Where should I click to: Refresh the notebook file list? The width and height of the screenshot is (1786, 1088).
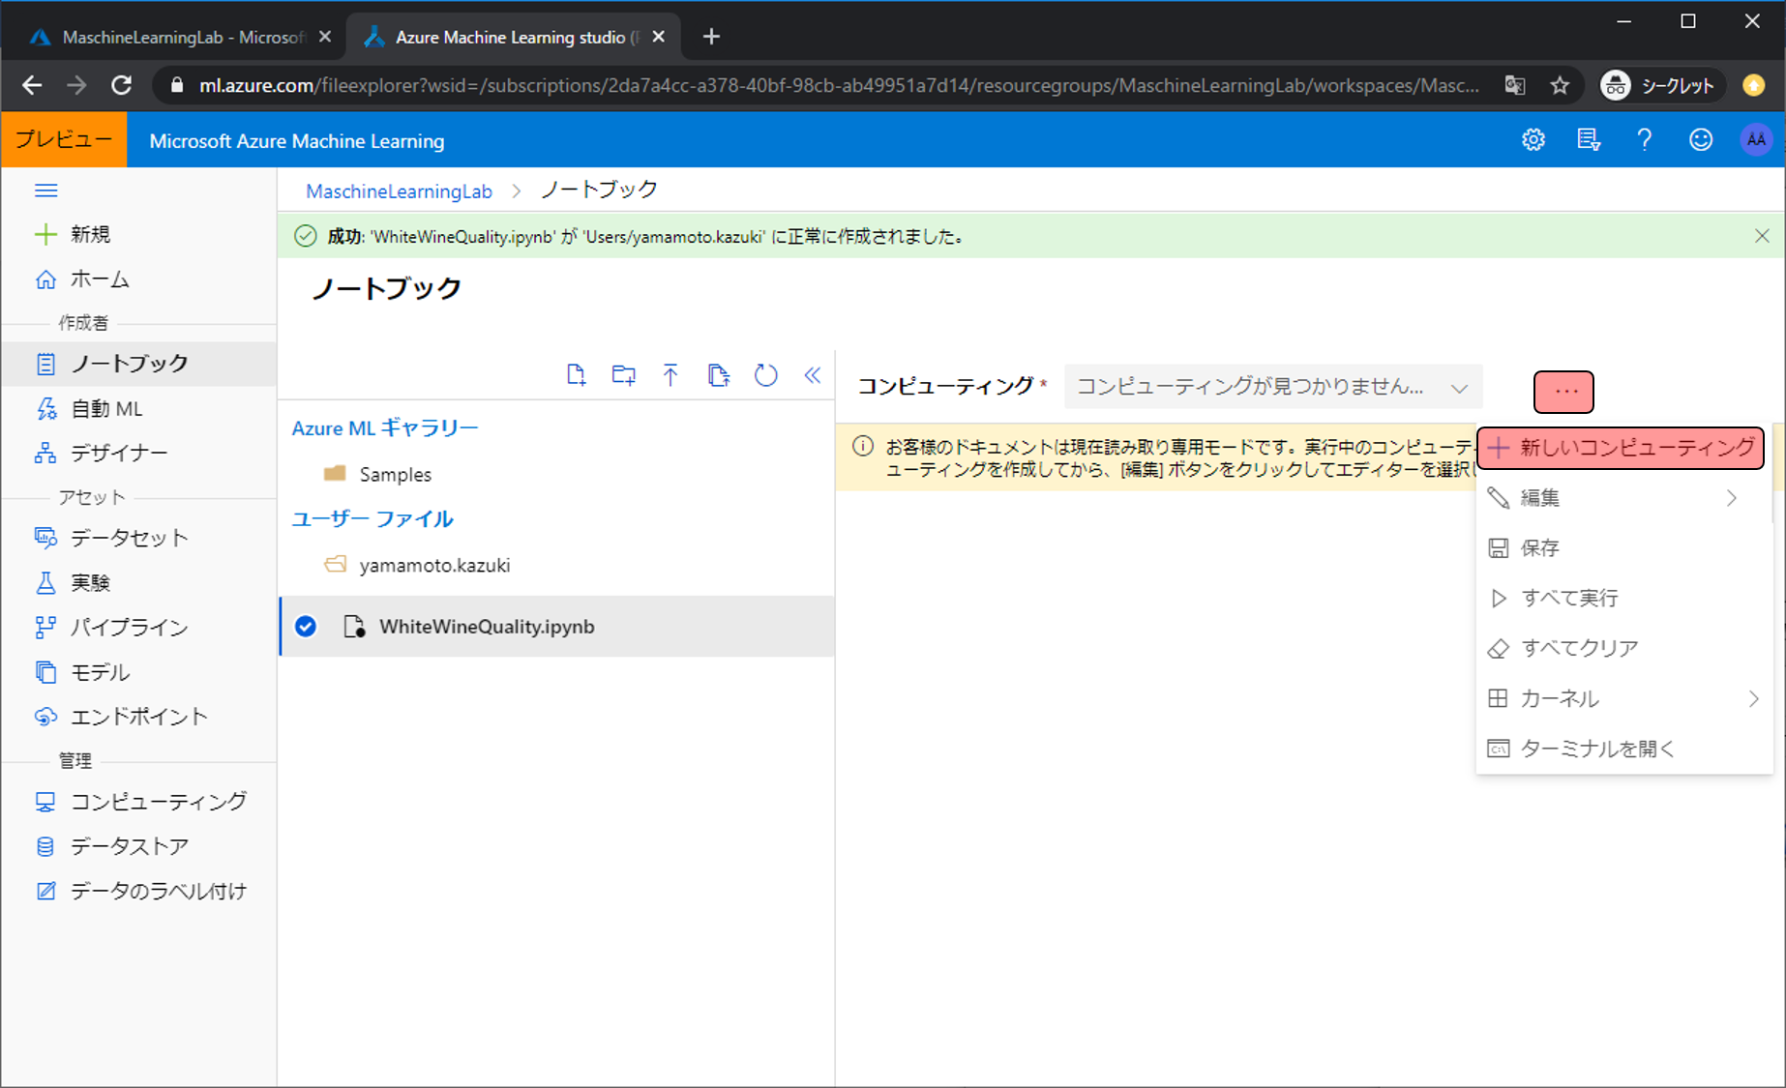[x=765, y=375]
